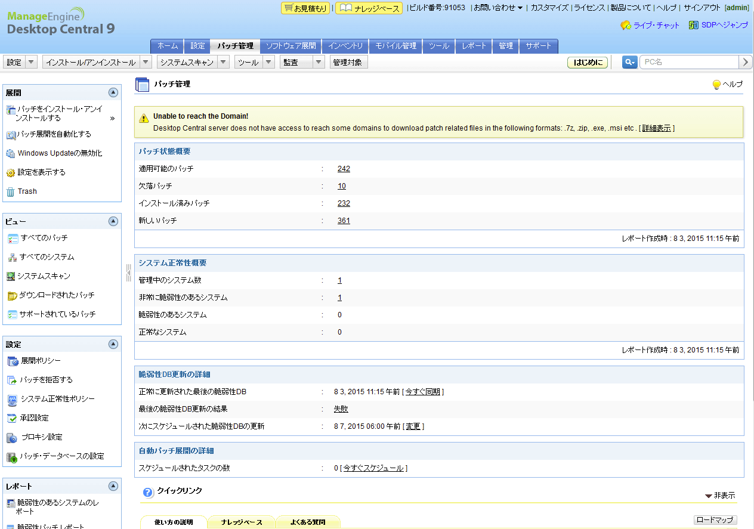Hide the クイックリンク section via 非表示

pos(720,496)
